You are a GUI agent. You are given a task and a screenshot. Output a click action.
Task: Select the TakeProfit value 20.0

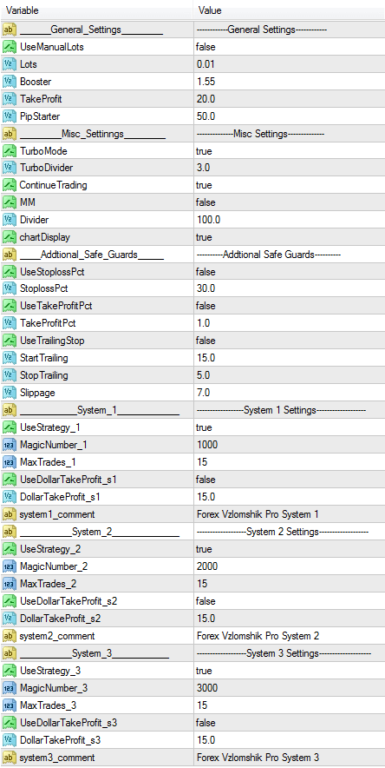pos(206,99)
